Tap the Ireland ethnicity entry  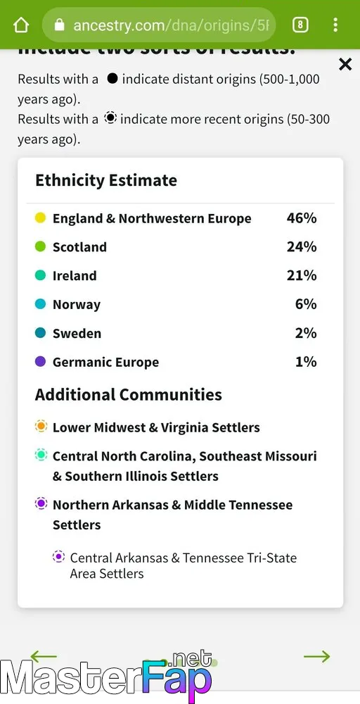click(x=176, y=276)
